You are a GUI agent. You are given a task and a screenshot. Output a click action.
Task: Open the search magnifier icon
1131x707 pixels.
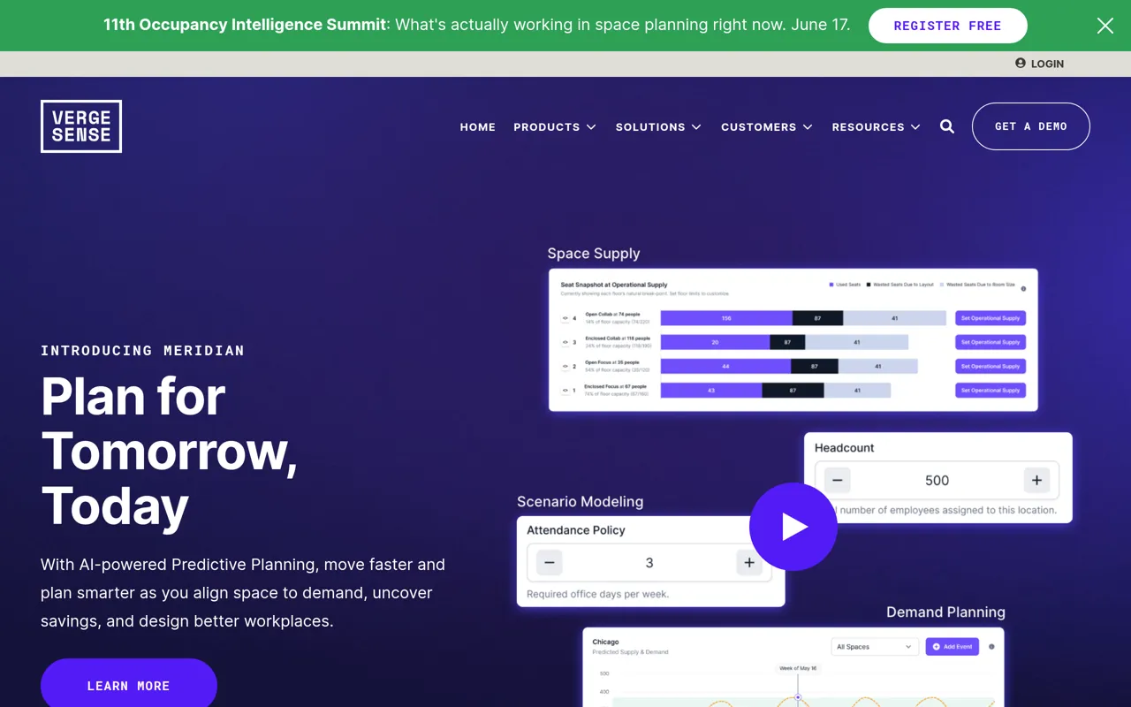click(947, 126)
